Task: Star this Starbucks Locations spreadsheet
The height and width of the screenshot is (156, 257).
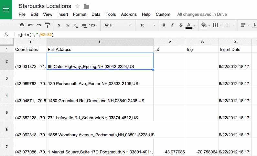Action: [77, 6]
